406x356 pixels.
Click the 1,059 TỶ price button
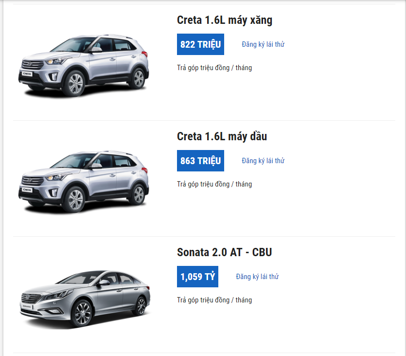pos(197,277)
